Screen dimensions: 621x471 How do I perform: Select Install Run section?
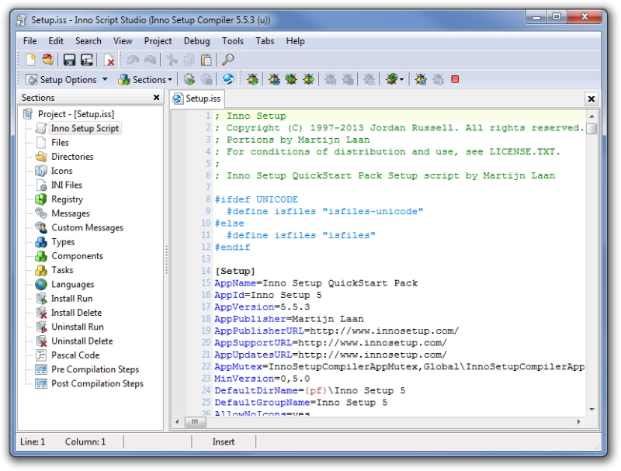pyautogui.click(x=71, y=299)
